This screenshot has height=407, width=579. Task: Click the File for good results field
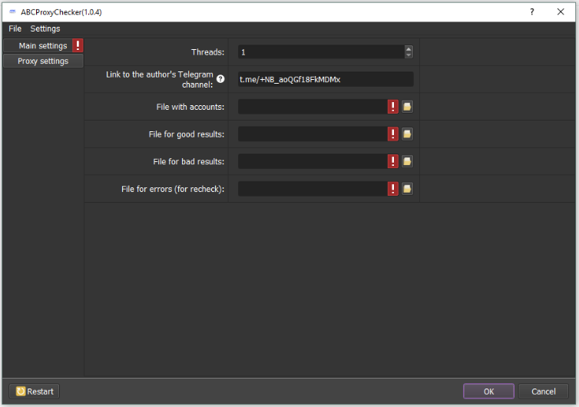click(313, 134)
